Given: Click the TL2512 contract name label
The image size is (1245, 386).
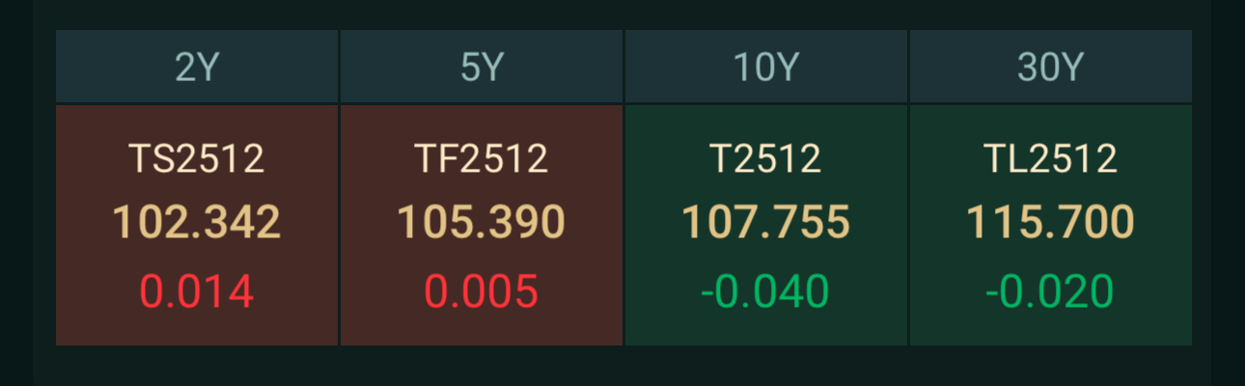Looking at the screenshot, I should tap(1050, 159).
